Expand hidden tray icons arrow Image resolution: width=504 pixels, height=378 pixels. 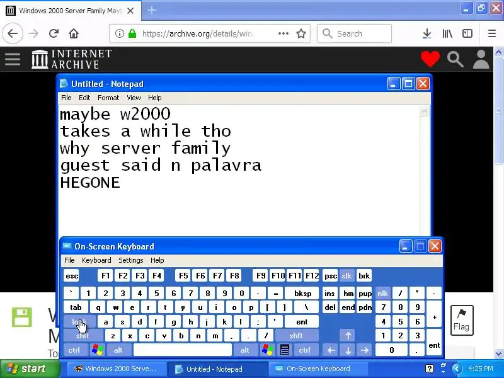457,369
